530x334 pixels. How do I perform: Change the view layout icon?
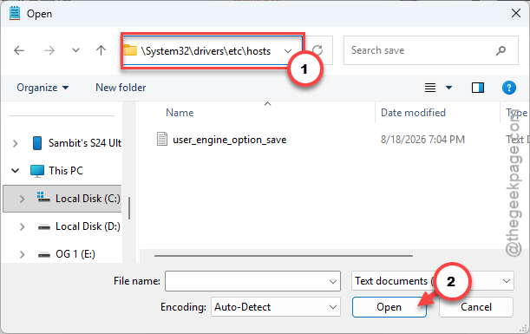tap(430, 88)
